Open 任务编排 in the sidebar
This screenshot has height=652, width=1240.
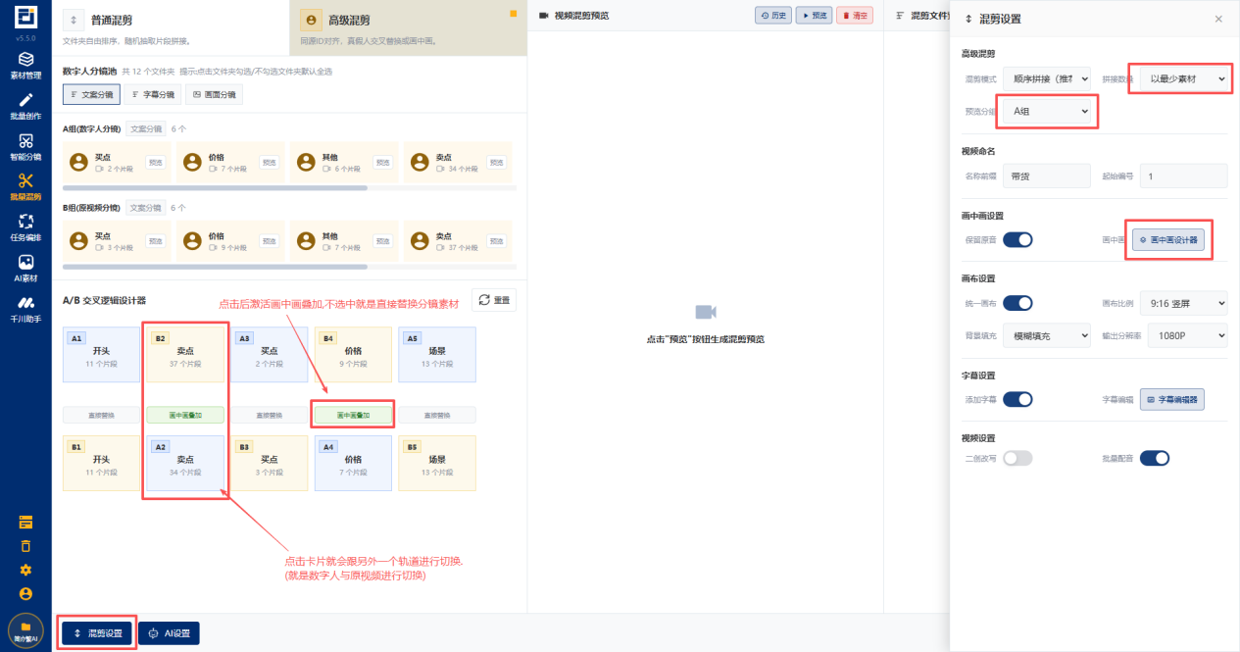(x=25, y=227)
